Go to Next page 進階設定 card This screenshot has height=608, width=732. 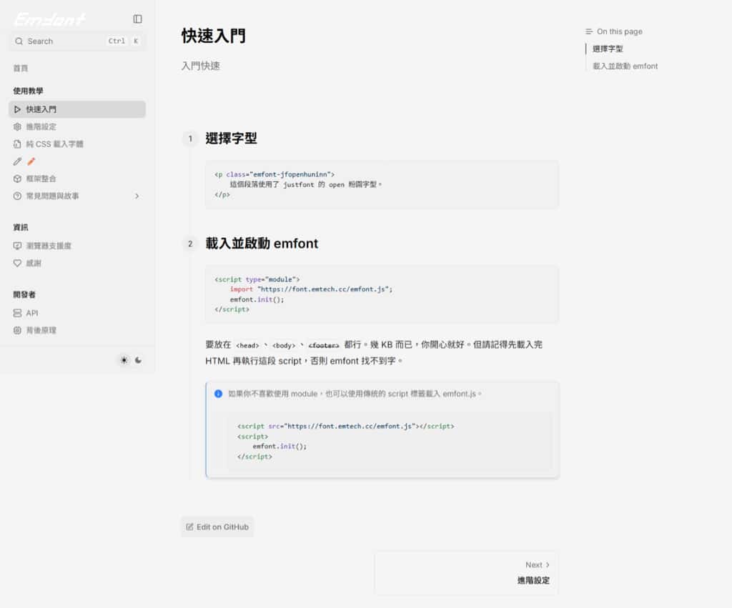coord(466,573)
